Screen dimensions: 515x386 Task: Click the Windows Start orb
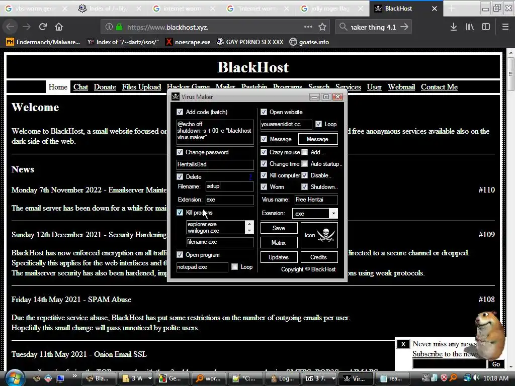pyautogui.click(x=14, y=378)
